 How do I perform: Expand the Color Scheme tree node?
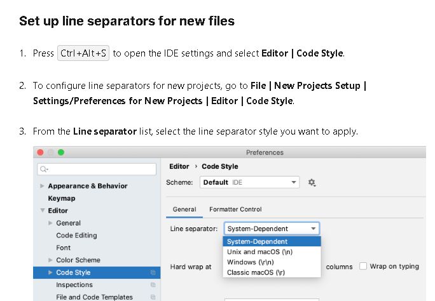[x=50, y=260]
